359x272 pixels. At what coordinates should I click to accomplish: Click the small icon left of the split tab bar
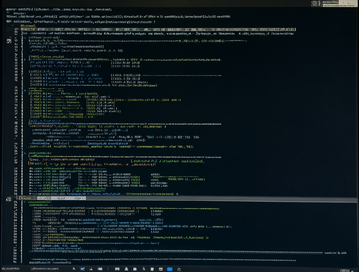tap(9, 199)
